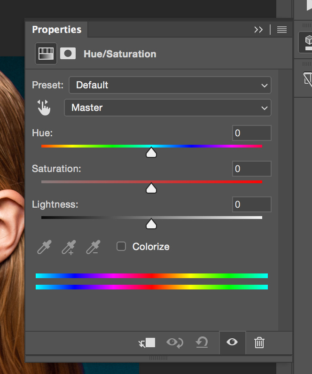This screenshot has width=312, height=374.
Task: Clip adjustment to the layer below
Action: point(147,343)
